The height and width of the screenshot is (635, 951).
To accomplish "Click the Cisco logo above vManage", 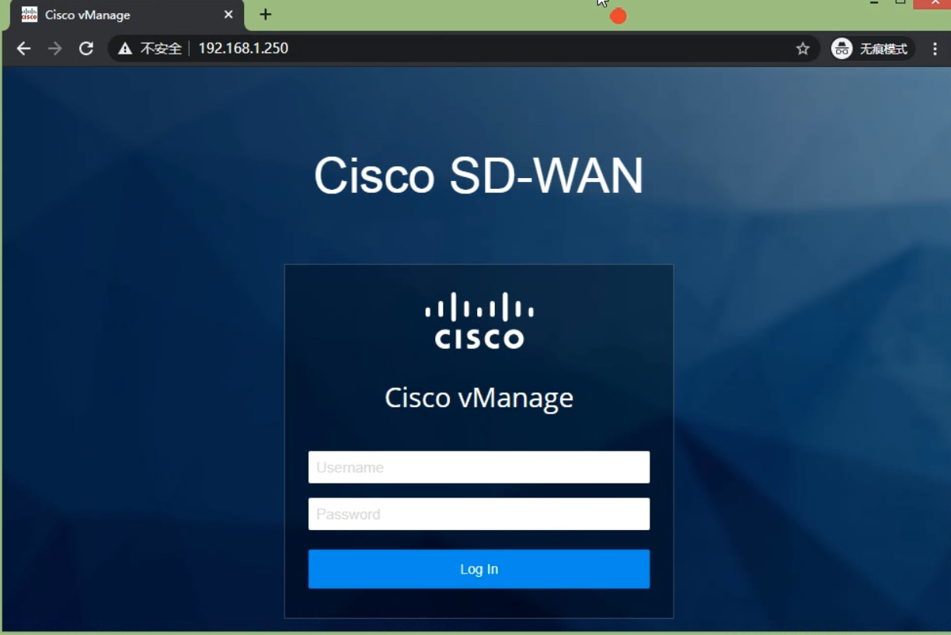I will click(479, 319).
